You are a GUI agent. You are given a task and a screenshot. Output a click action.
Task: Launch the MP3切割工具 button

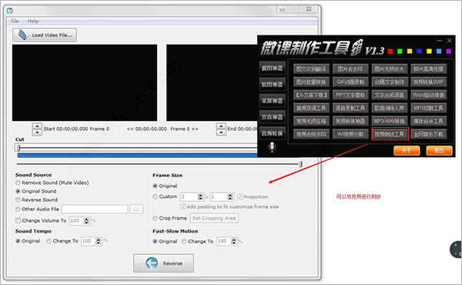(x=429, y=108)
